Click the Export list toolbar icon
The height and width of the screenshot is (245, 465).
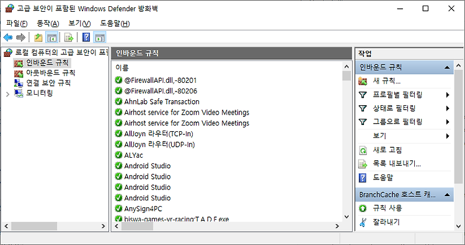(69, 38)
